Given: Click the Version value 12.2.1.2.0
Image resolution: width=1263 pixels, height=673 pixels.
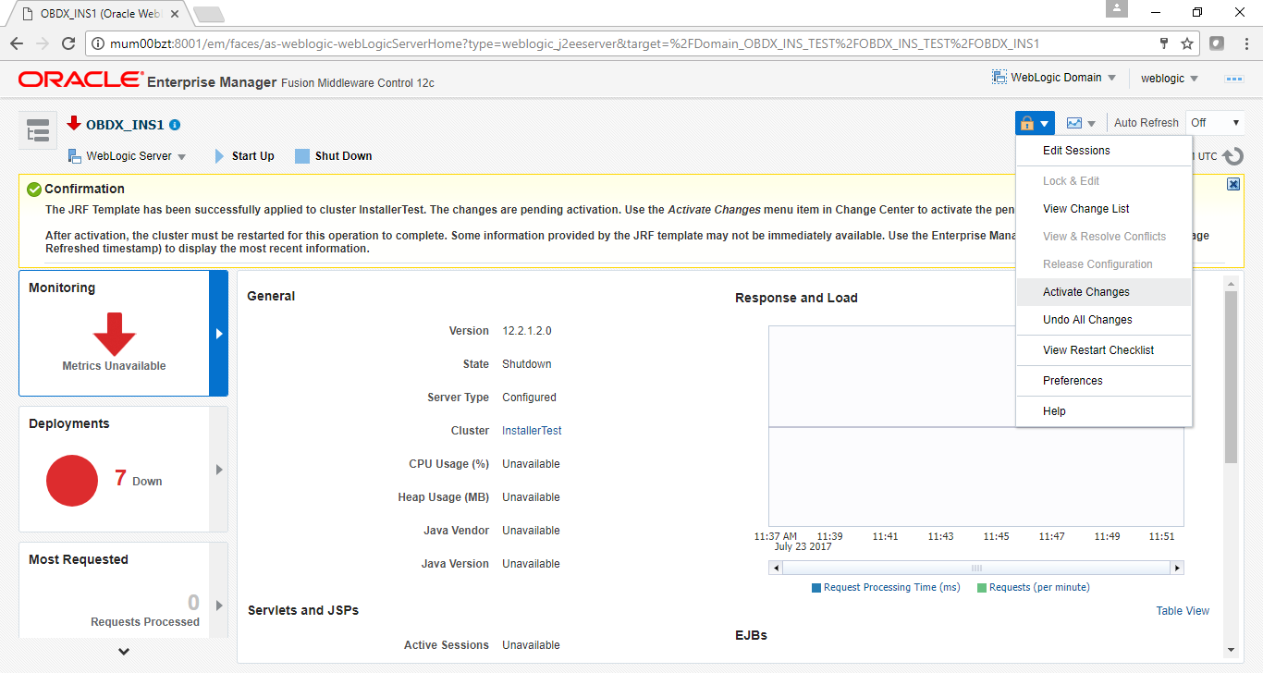Looking at the screenshot, I should pyautogui.click(x=527, y=331).
